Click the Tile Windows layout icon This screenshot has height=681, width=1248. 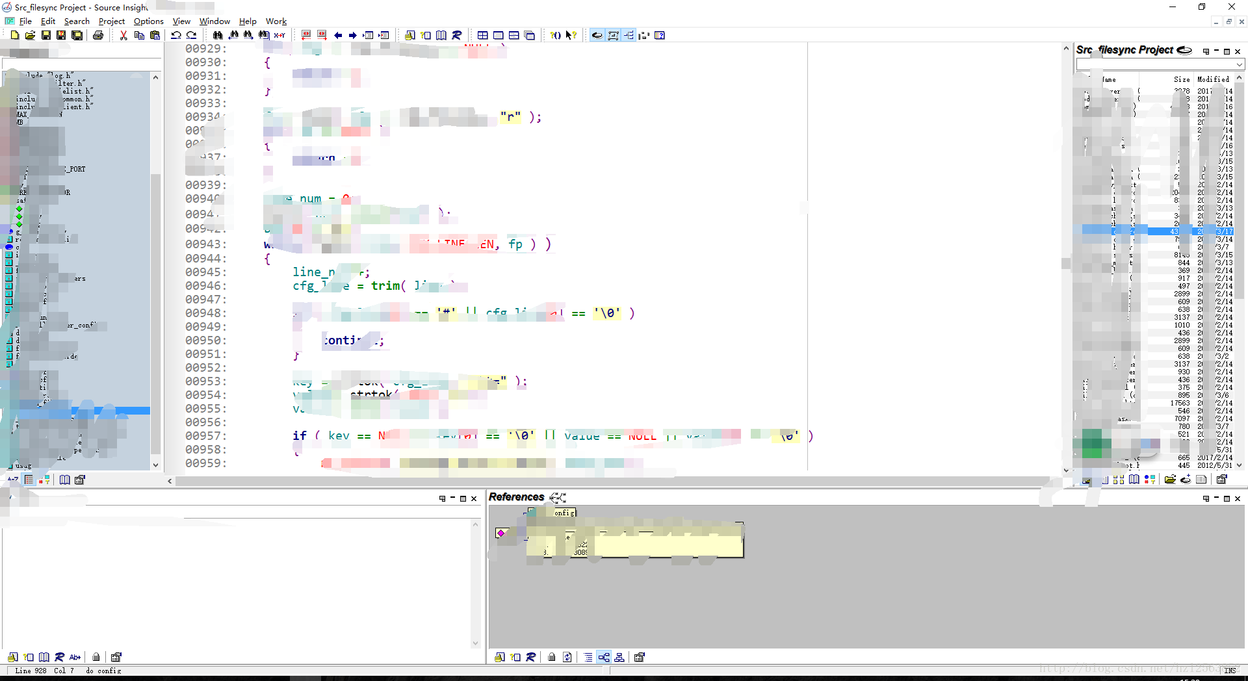tap(483, 35)
